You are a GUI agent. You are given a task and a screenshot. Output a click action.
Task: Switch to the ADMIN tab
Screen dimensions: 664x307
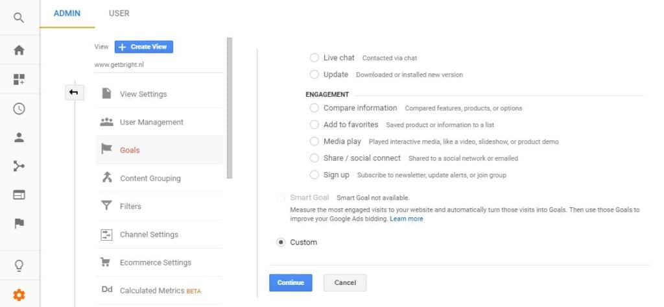click(67, 13)
